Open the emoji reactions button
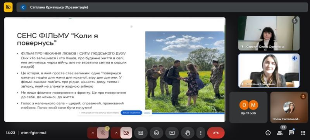 point(157,133)
